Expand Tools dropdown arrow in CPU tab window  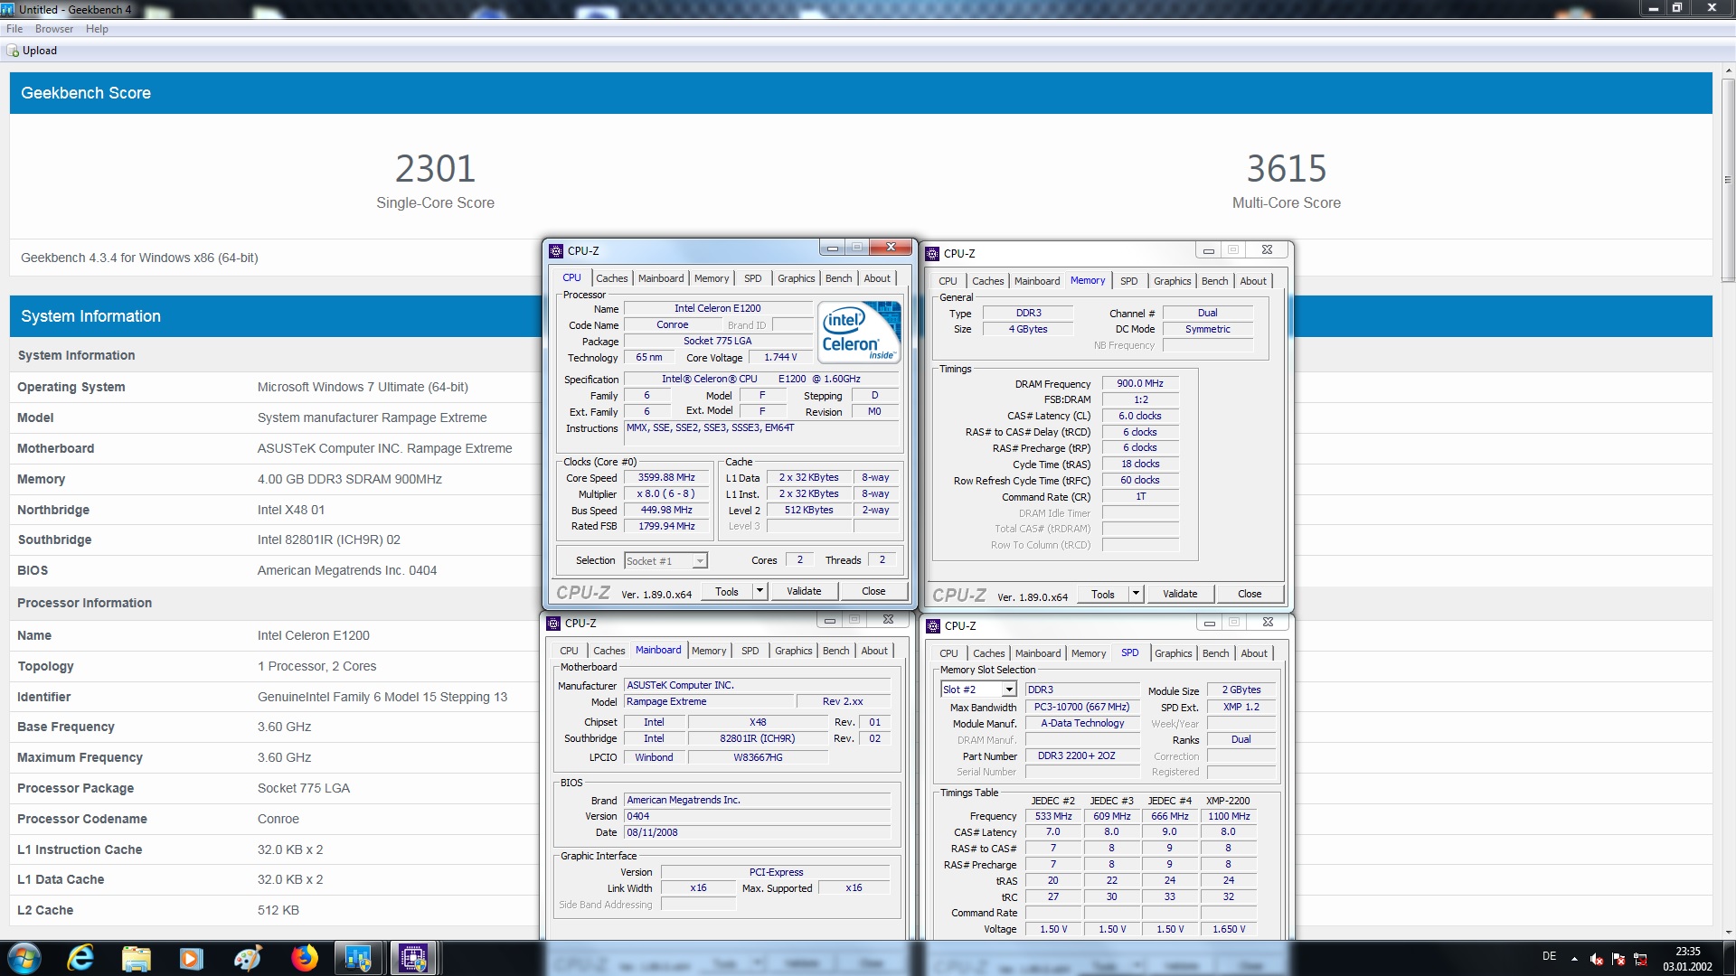click(x=759, y=591)
